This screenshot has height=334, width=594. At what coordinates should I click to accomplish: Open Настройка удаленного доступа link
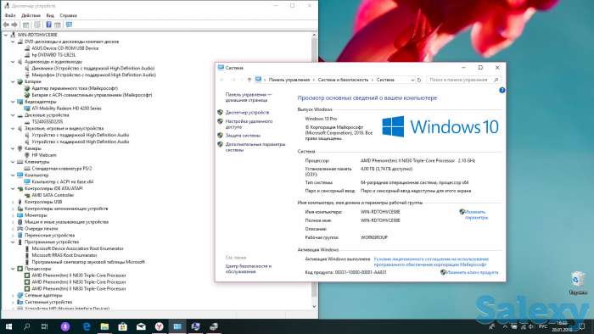(x=249, y=124)
